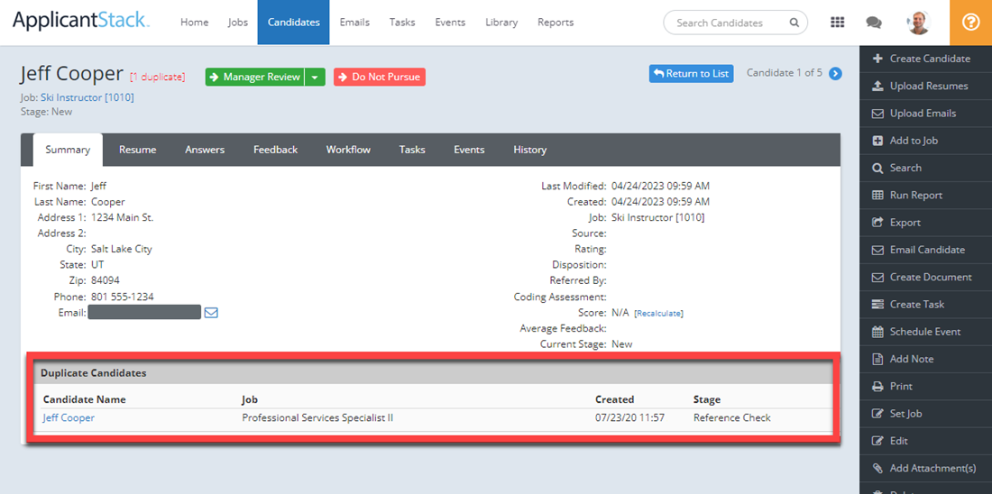Click the envelope icon for Upload Emails
This screenshot has width=992, height=494.
click(877, 114)
